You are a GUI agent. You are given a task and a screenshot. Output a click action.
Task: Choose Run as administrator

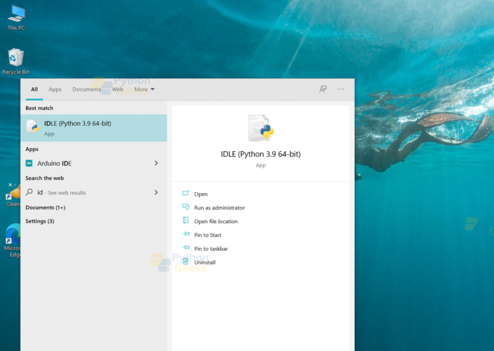pos(219,208)
